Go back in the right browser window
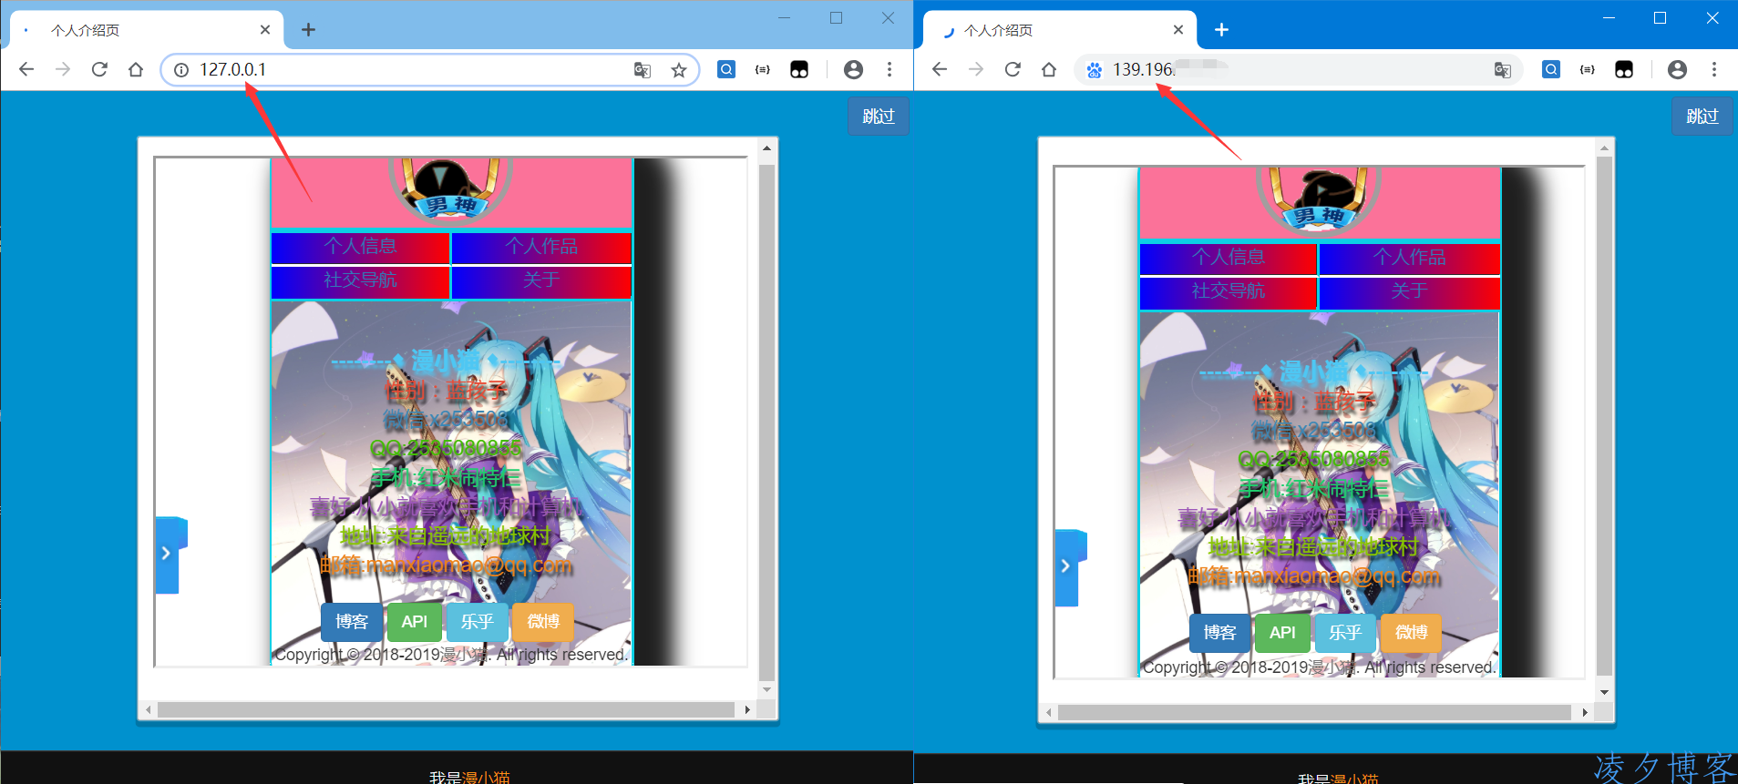The image size is (1738, 784). click(940, 69)
